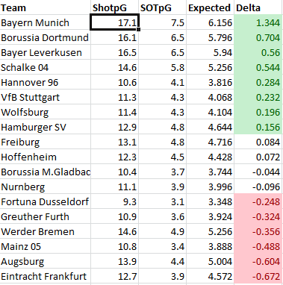The width and height of the screenshot is (283, 285).
Task: Click the Eintracht Frankfurt team name cell
Action: coord(46,276)
